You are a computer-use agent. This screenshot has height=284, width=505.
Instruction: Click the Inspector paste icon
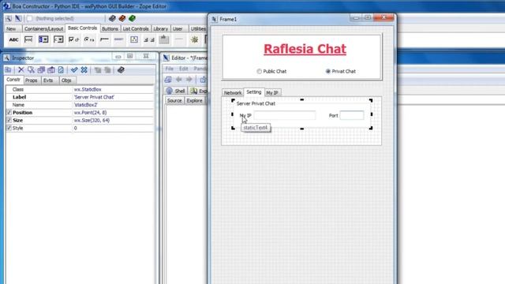(50, 70)
